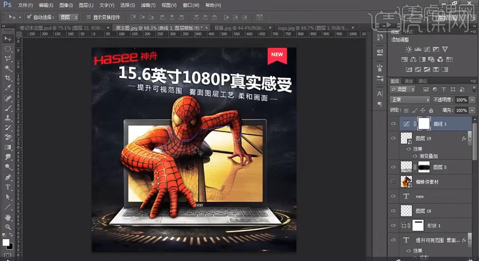
Task: Check the 显示变换控件 checkbox
Action: point(89,17)
